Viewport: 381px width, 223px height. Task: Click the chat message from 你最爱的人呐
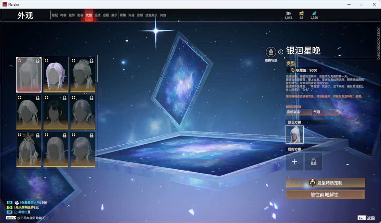pos(27,202)
